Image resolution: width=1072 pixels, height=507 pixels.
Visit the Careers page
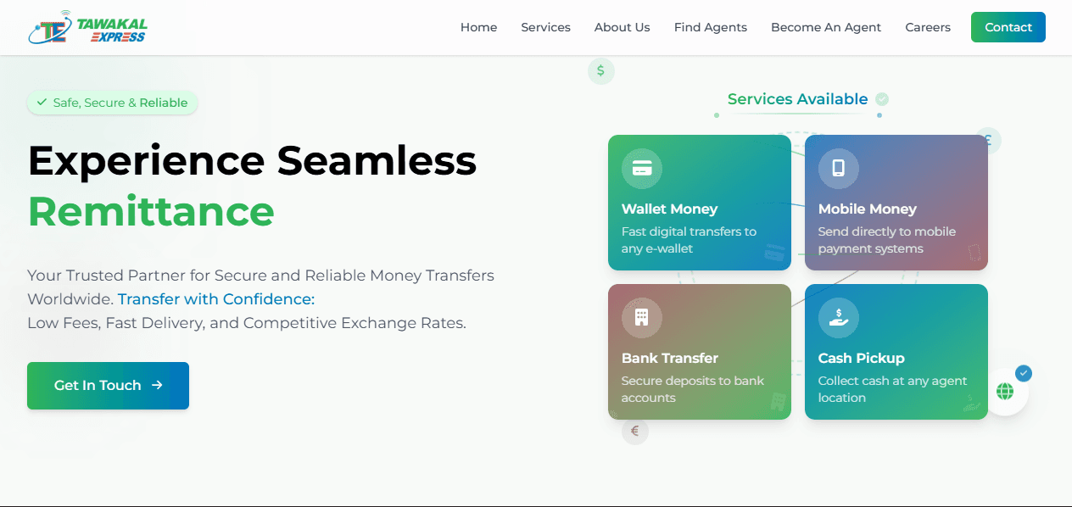coord(927,27)
